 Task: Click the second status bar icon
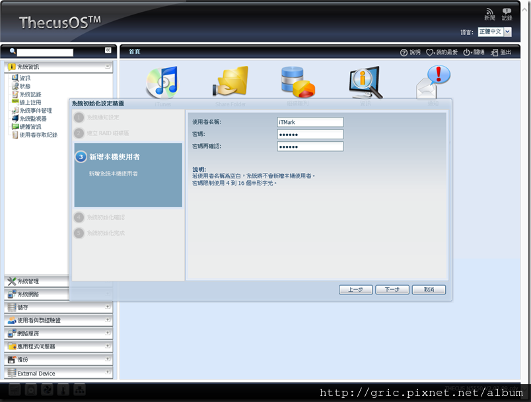(31, 390)
